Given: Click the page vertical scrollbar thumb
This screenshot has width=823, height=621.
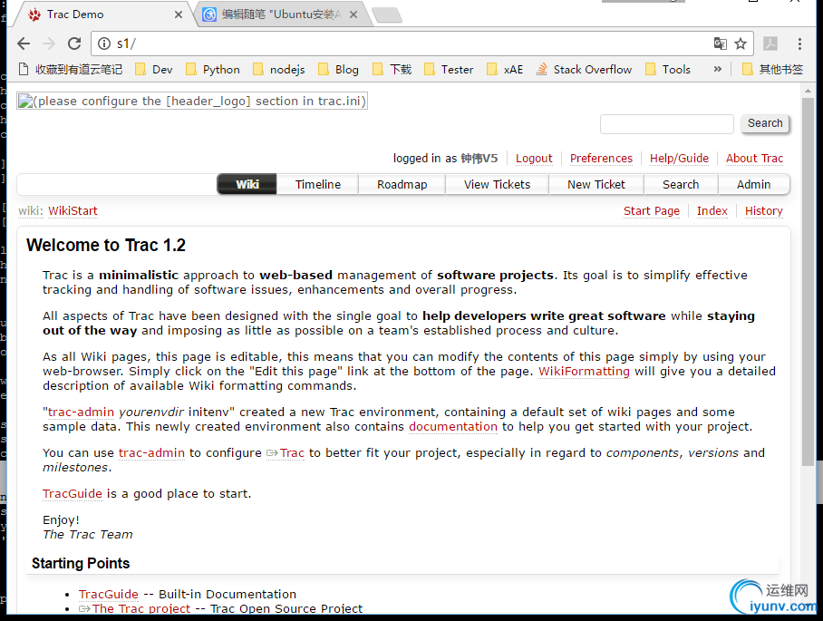Looking at the screenshot, I should (808, 281).
